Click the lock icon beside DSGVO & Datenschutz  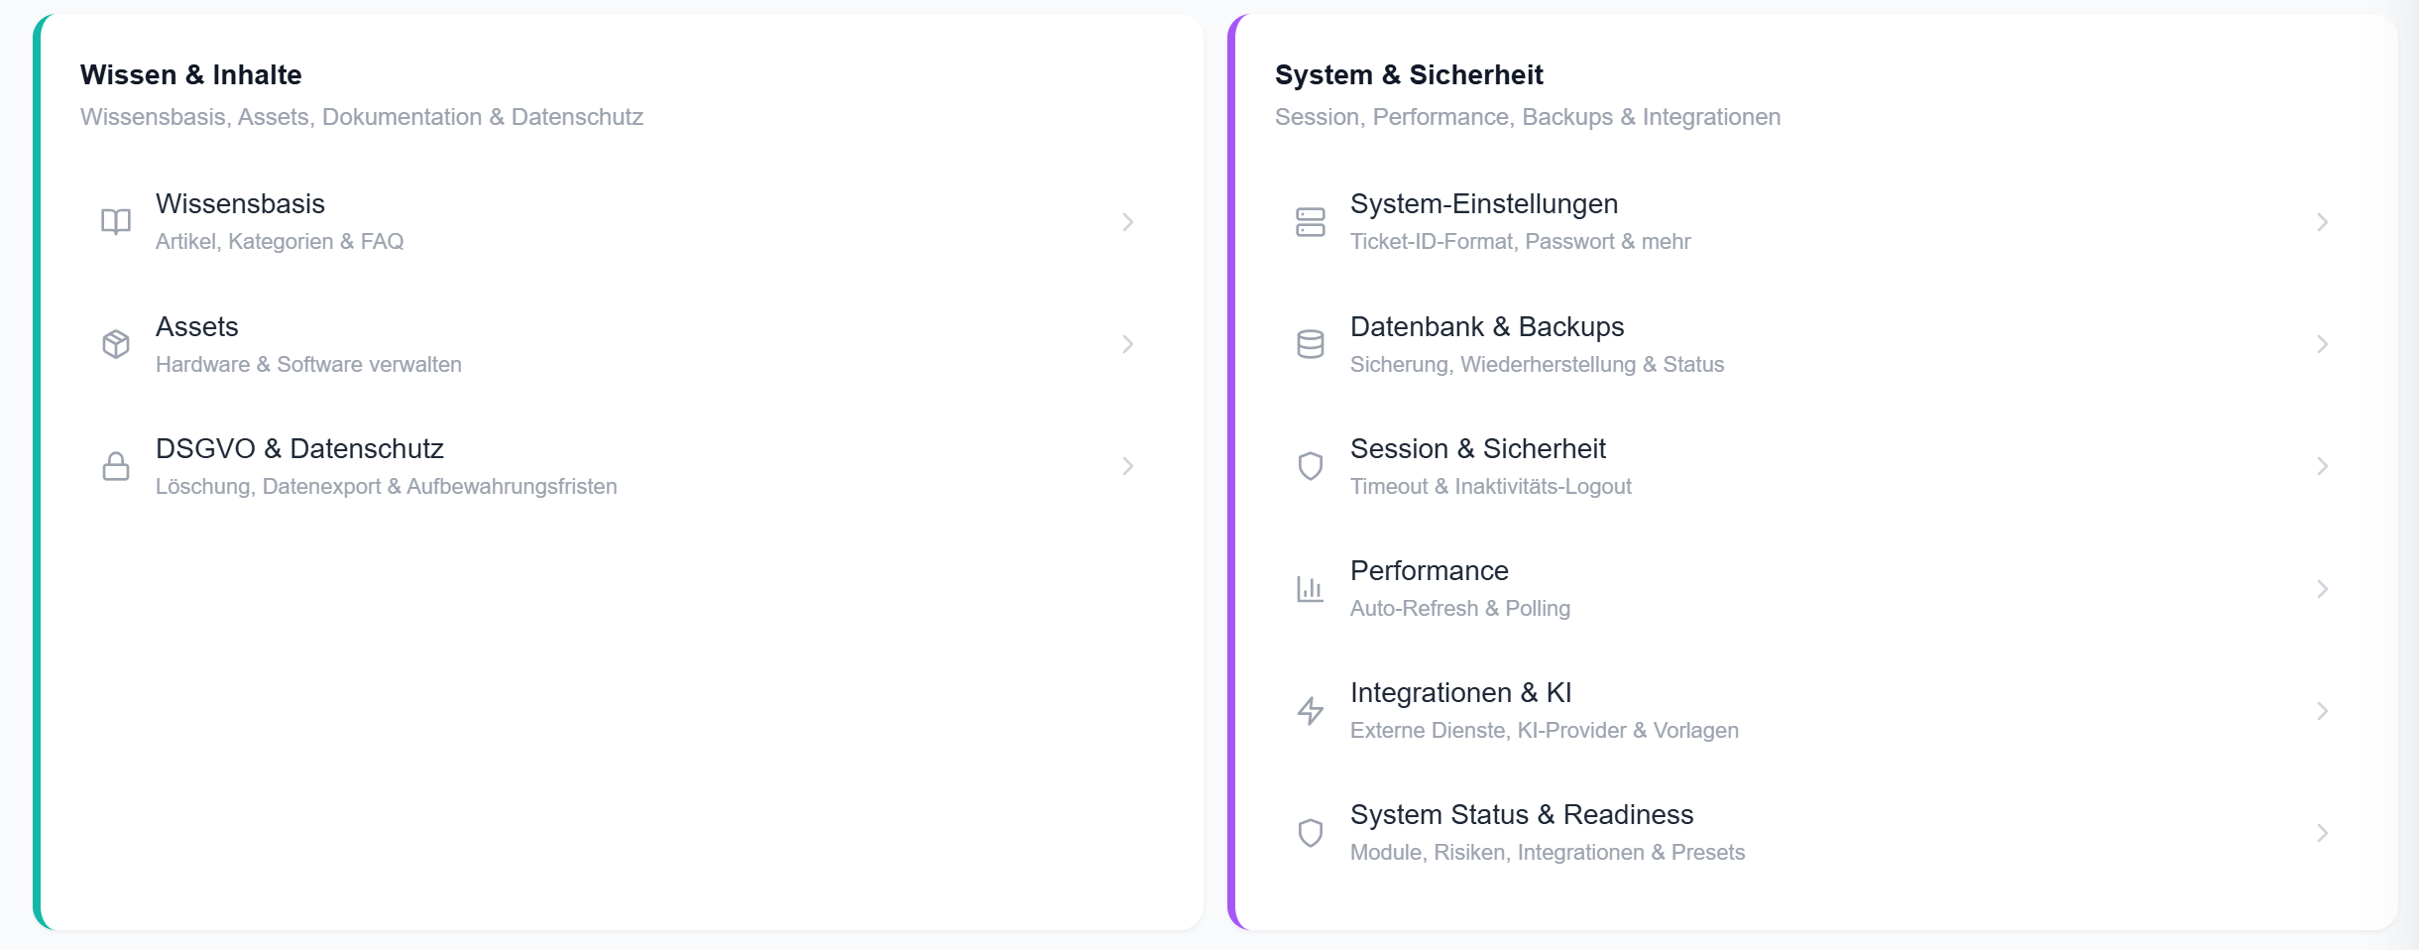click(116, 466)
